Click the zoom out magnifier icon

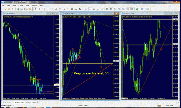(123, 9)
